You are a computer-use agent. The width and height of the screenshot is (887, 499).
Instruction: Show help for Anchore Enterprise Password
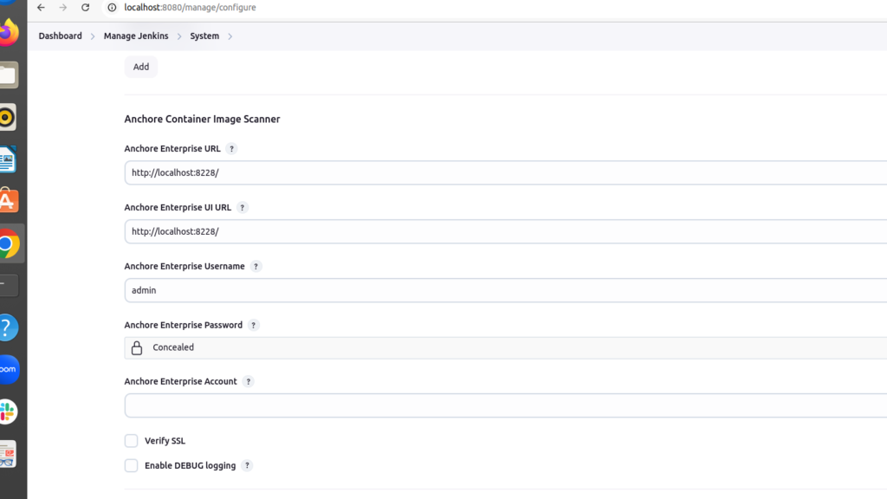[254, 326]
